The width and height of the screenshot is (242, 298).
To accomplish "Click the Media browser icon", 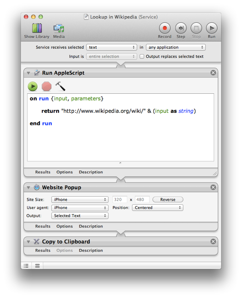I will [x=59, y=30].
